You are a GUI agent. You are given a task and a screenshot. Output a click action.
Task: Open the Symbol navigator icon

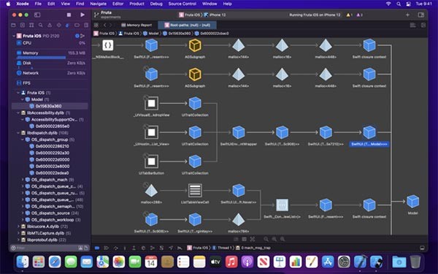[x=31, y=25]
